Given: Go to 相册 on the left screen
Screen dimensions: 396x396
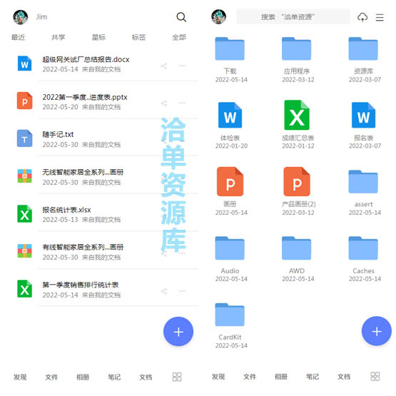Looking at the screenshot, I should (83, 377).
